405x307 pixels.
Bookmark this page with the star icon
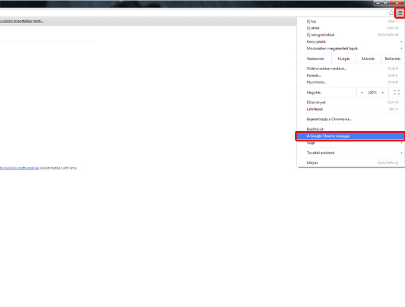coord(391,12)
